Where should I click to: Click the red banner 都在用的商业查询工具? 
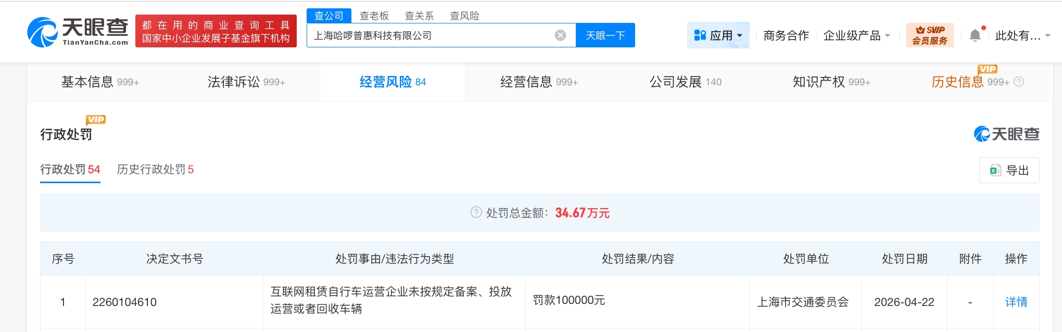[x=216, y=31]
